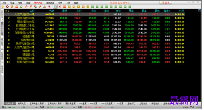Open the 帮助 menu
The image size is (204, 110).
tap(76, 3)
